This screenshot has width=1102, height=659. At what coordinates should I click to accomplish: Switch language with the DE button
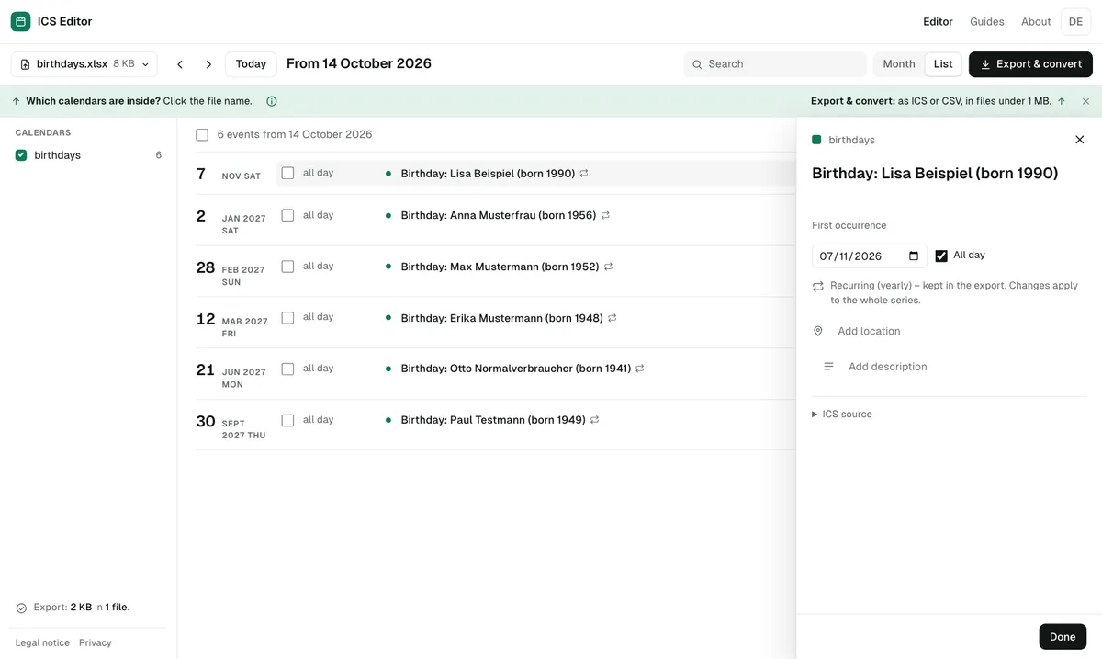coord(1075,21)
